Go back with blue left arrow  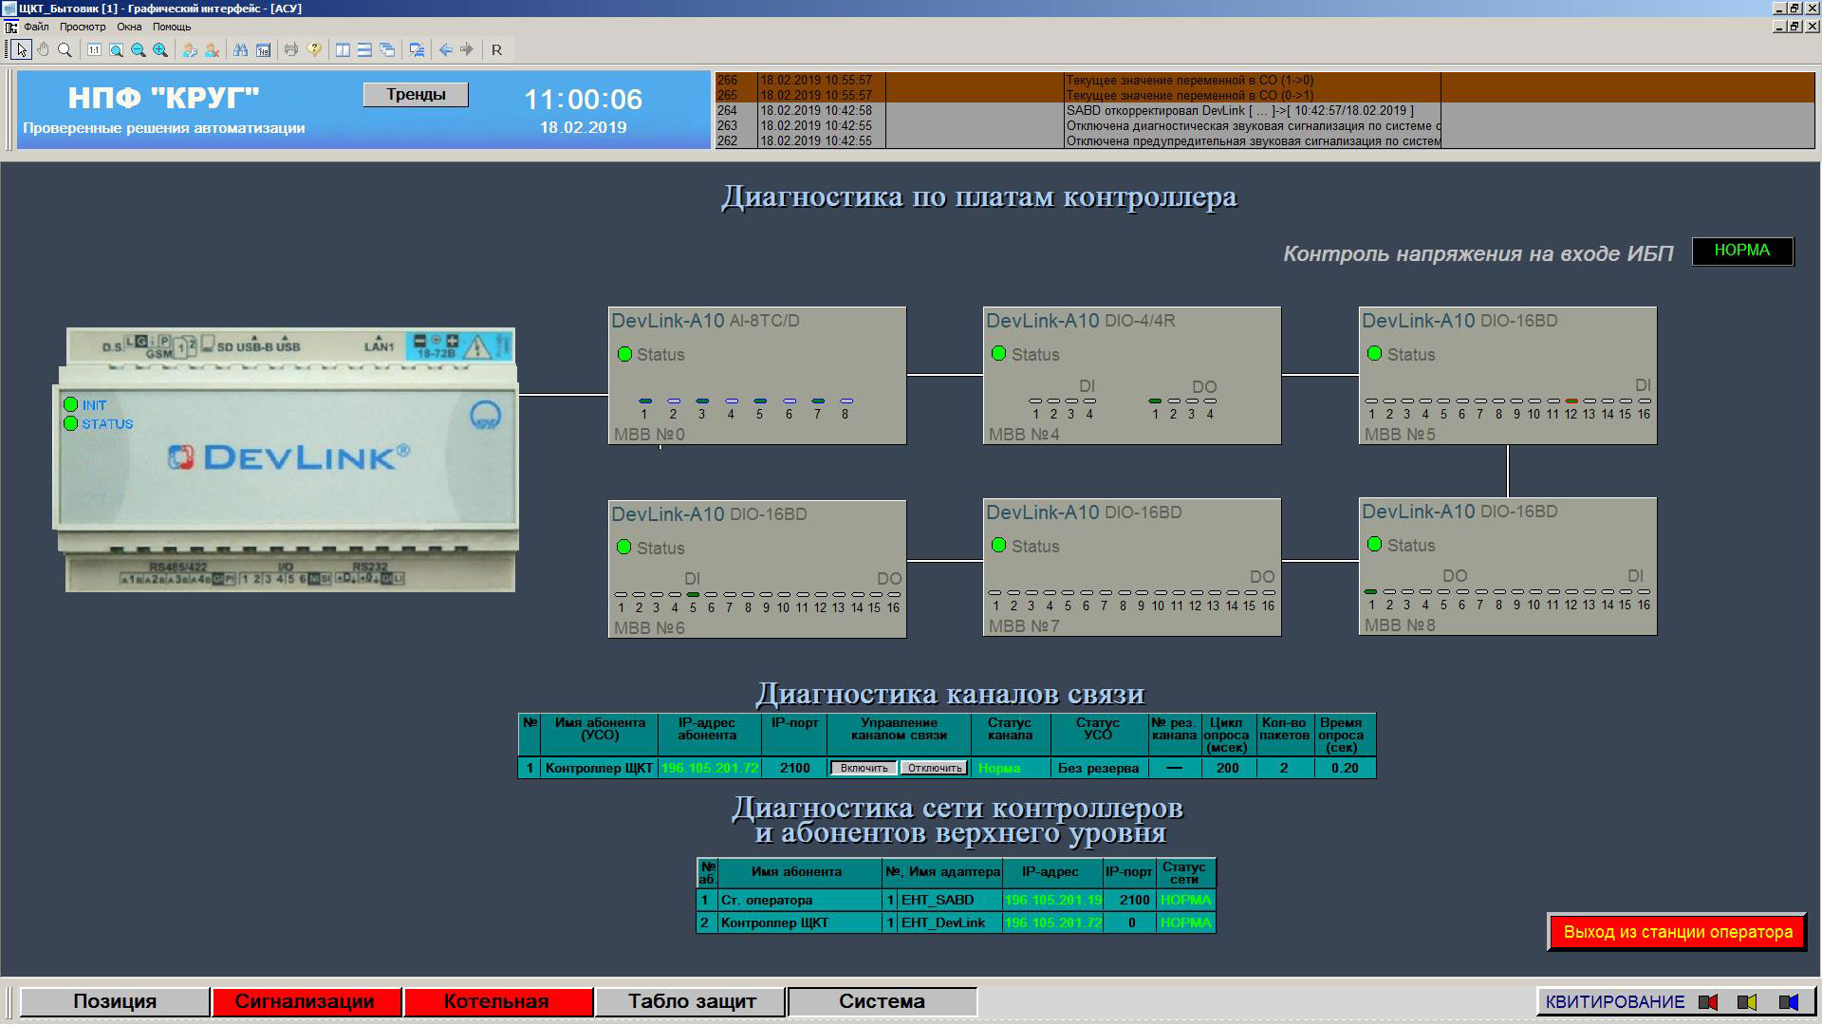[445, 49]
